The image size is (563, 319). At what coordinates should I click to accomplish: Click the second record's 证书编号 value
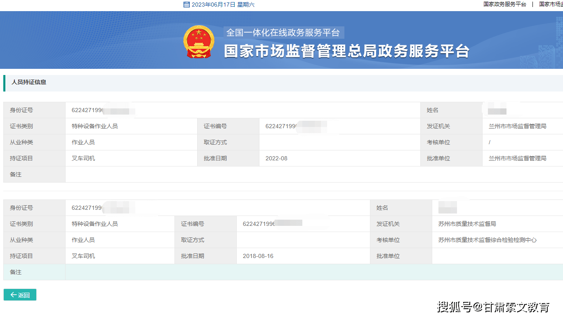click(x=272, y=224)
